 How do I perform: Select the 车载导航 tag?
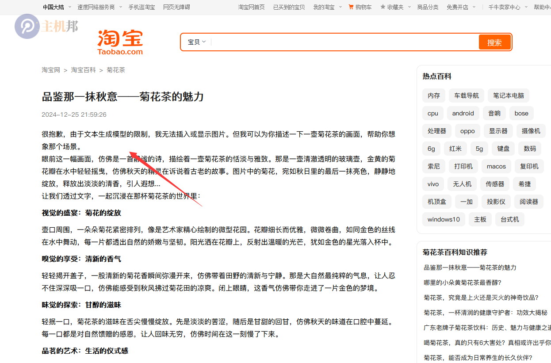tap(466, 96)
